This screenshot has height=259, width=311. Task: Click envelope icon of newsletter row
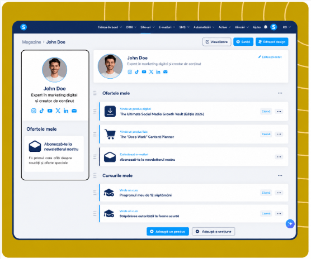tap(110, 157)
